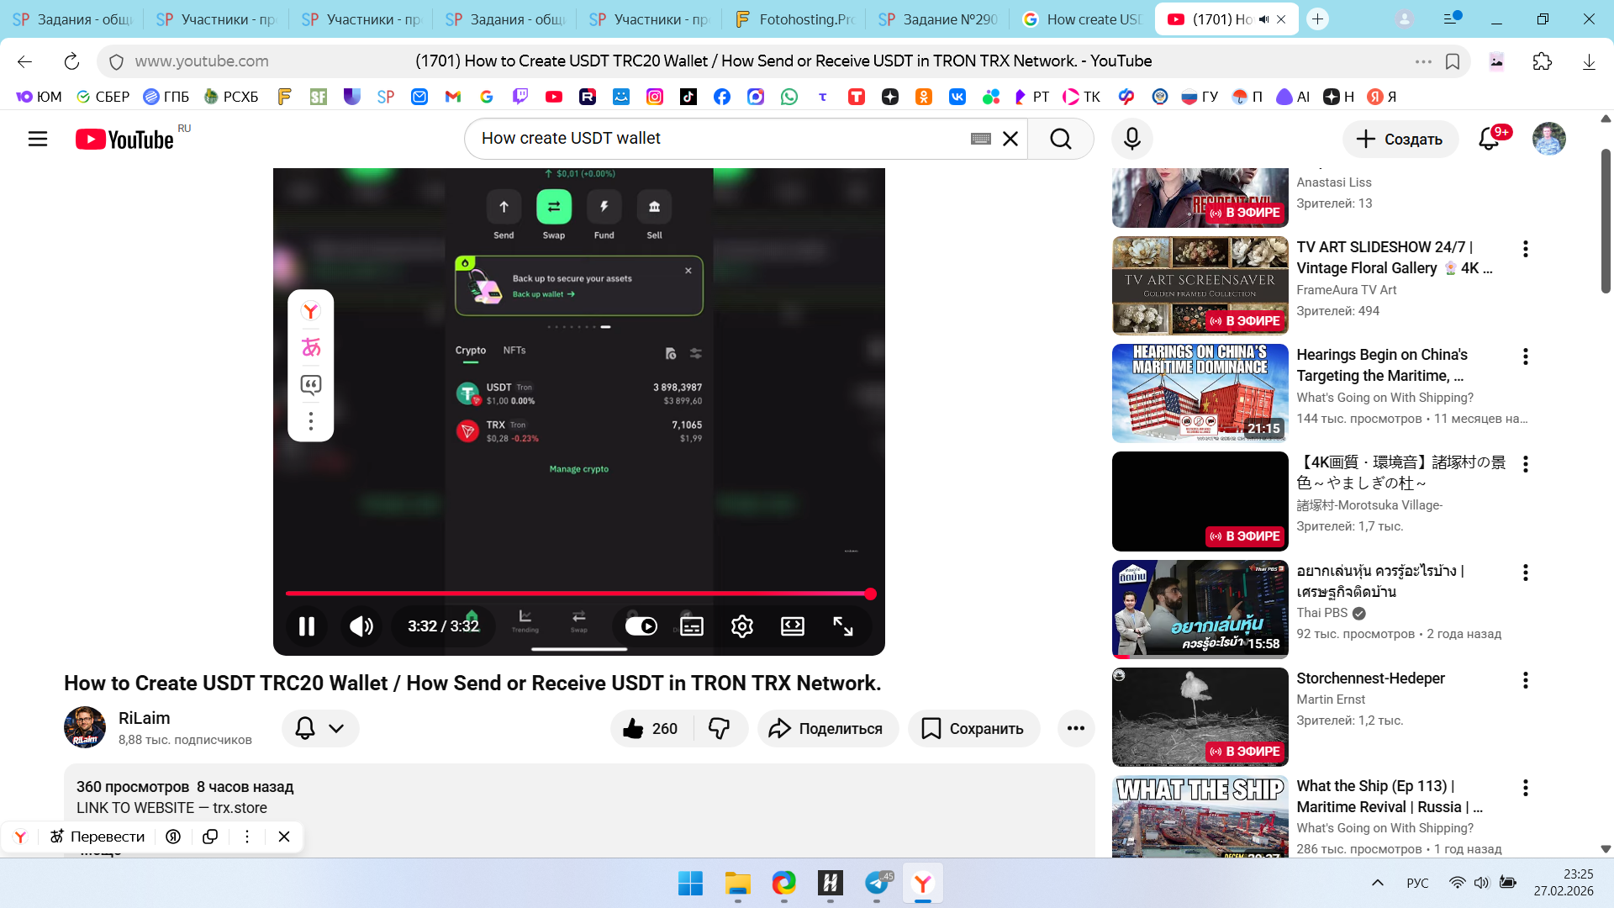
Task: Open the YouTube hamburger guide menu
Action: pyautogui.click(x=38, y=139)
